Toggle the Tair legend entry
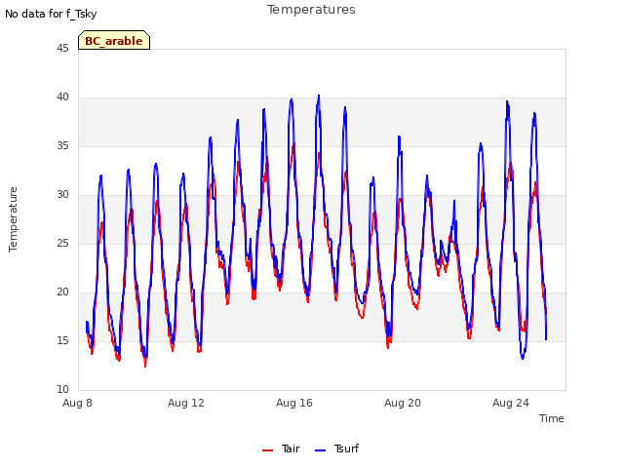 pos(281,448)
